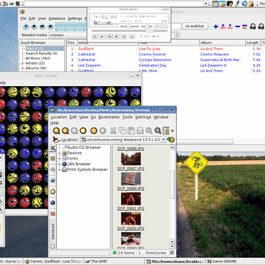265x265 pixels.
Task: Click the Print icon in Konqueror toolbar
Action: point(140,131)
